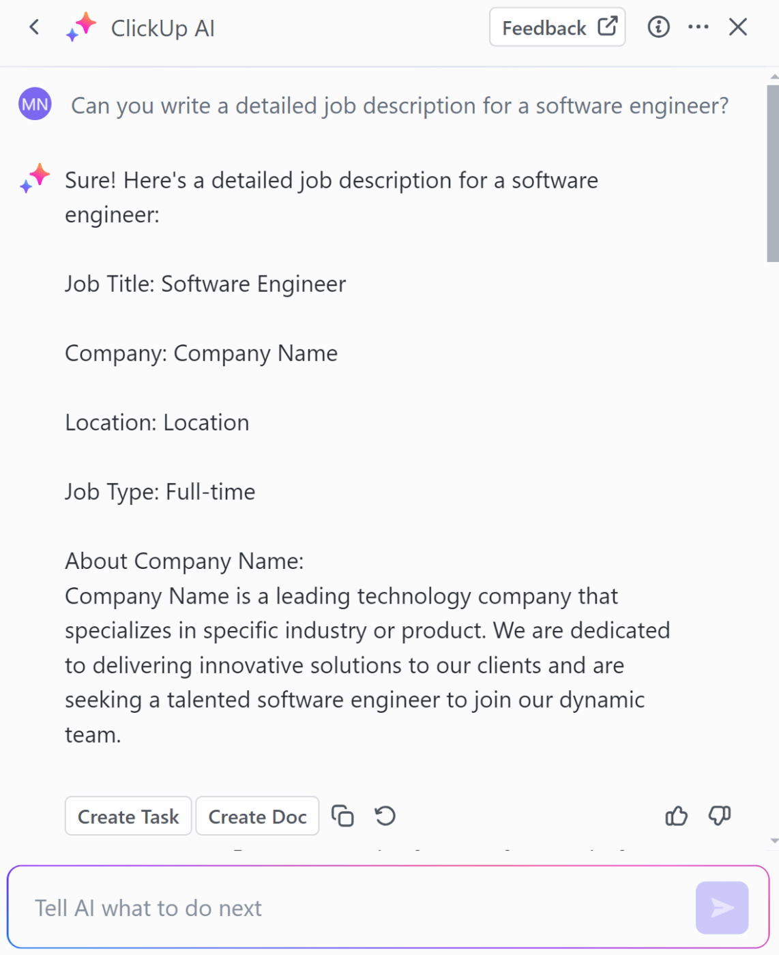This screenshot has width=779, height=955.
Task: Click the vertical scrollbar thumb
Action: click(773, 174)
